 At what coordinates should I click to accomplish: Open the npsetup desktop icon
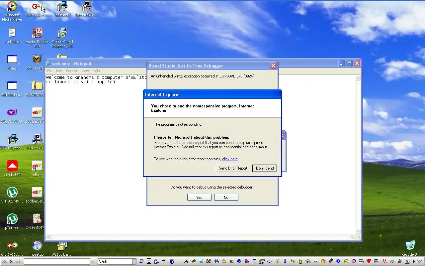click(37, 248)
